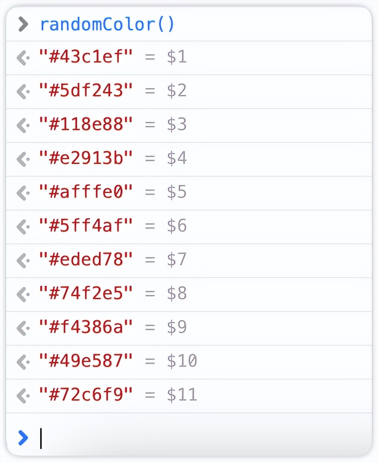Click the result arrow icon beside "#74f2e5"
The width and height of the screenshot is (378, 462).
[x=23, y=295]
